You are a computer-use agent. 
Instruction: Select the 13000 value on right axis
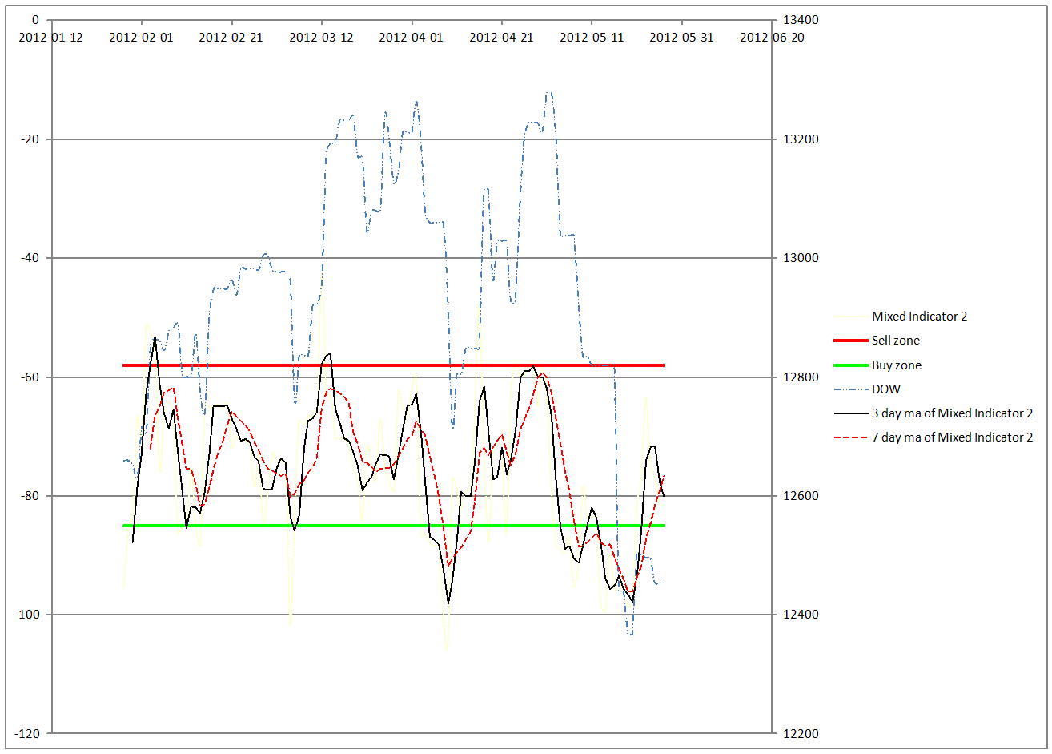click(797, 258)
